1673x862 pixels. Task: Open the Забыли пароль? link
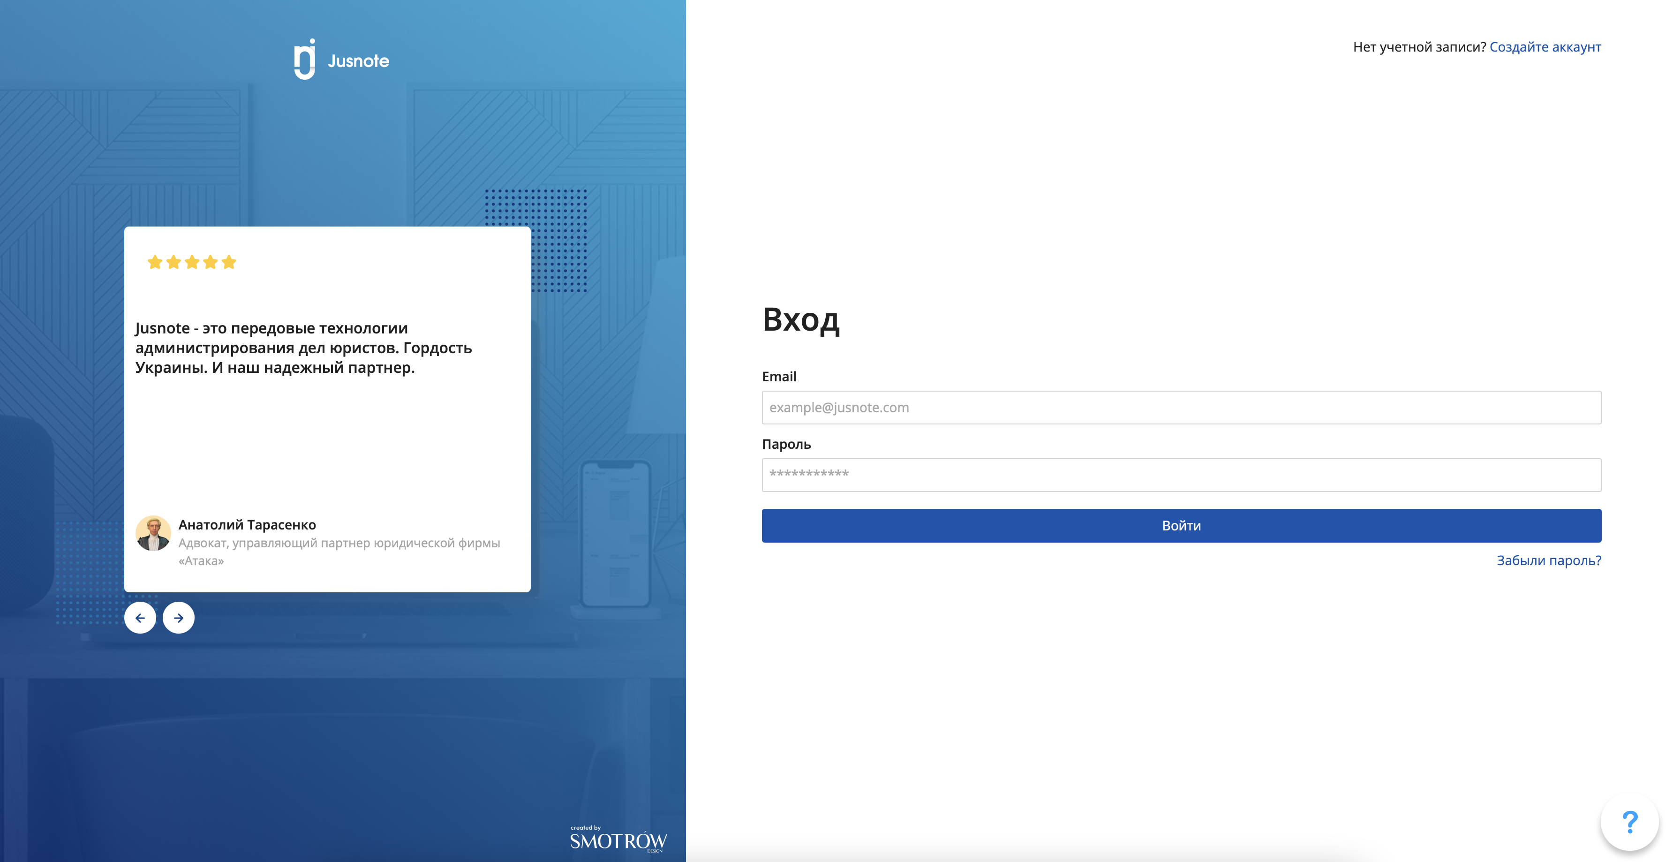1548,560
